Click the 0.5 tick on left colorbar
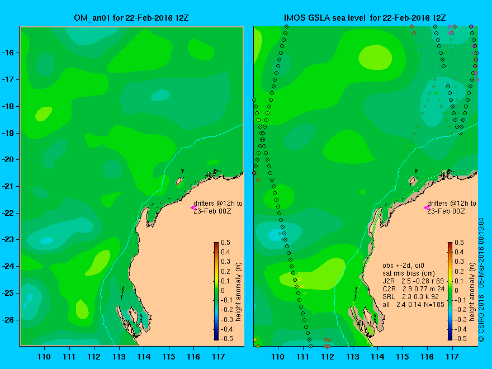The image size is (492, 369). coord(226,243)
